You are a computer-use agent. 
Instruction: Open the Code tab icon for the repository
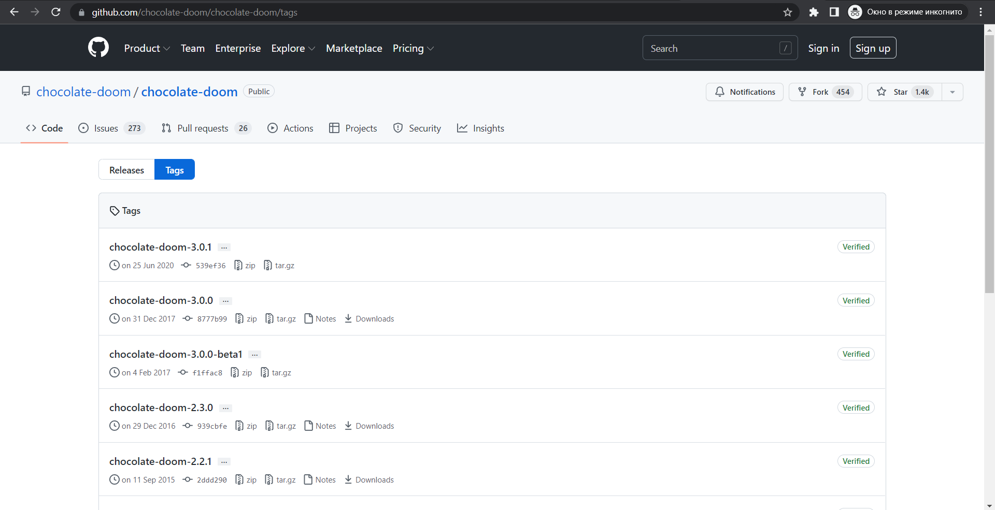click(x=31, y=128)
